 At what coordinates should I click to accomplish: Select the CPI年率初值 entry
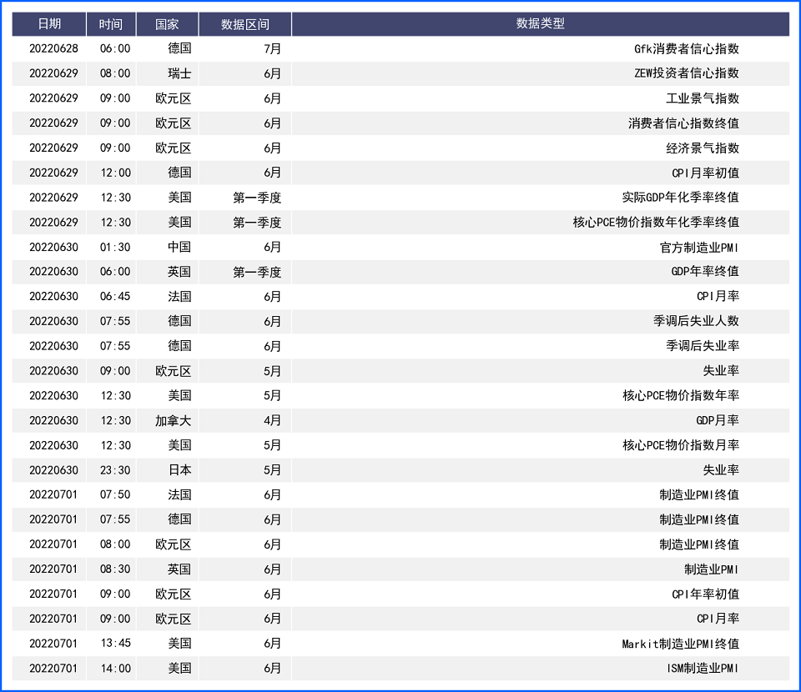(706, 594)
